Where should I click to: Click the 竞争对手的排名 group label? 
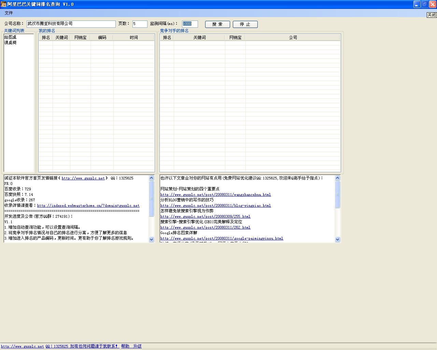coord(174,31)
